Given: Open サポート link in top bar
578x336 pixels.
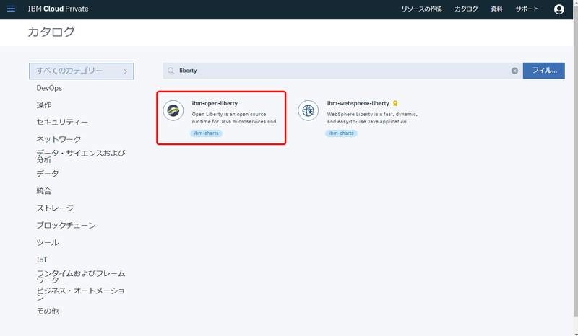Looking at the screenshot, I should coord(527,9).
